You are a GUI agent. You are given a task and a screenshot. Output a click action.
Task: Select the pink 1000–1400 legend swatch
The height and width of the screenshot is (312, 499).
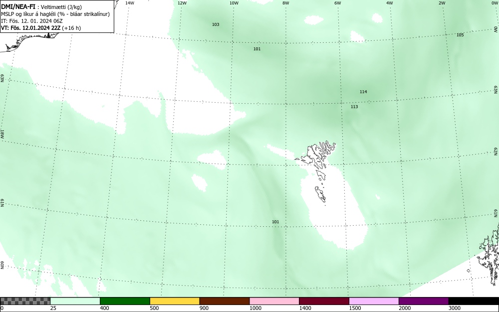coord(274,301)
